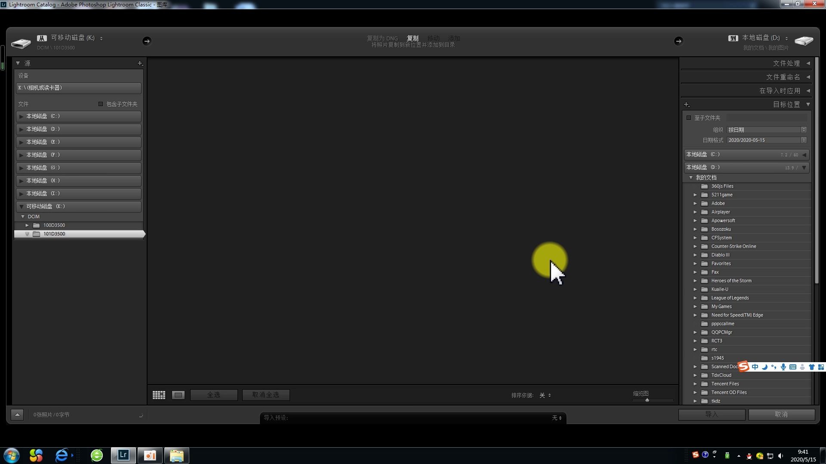Select the Tencent Files folder
The image size is (826, 464).
(725, 384)
